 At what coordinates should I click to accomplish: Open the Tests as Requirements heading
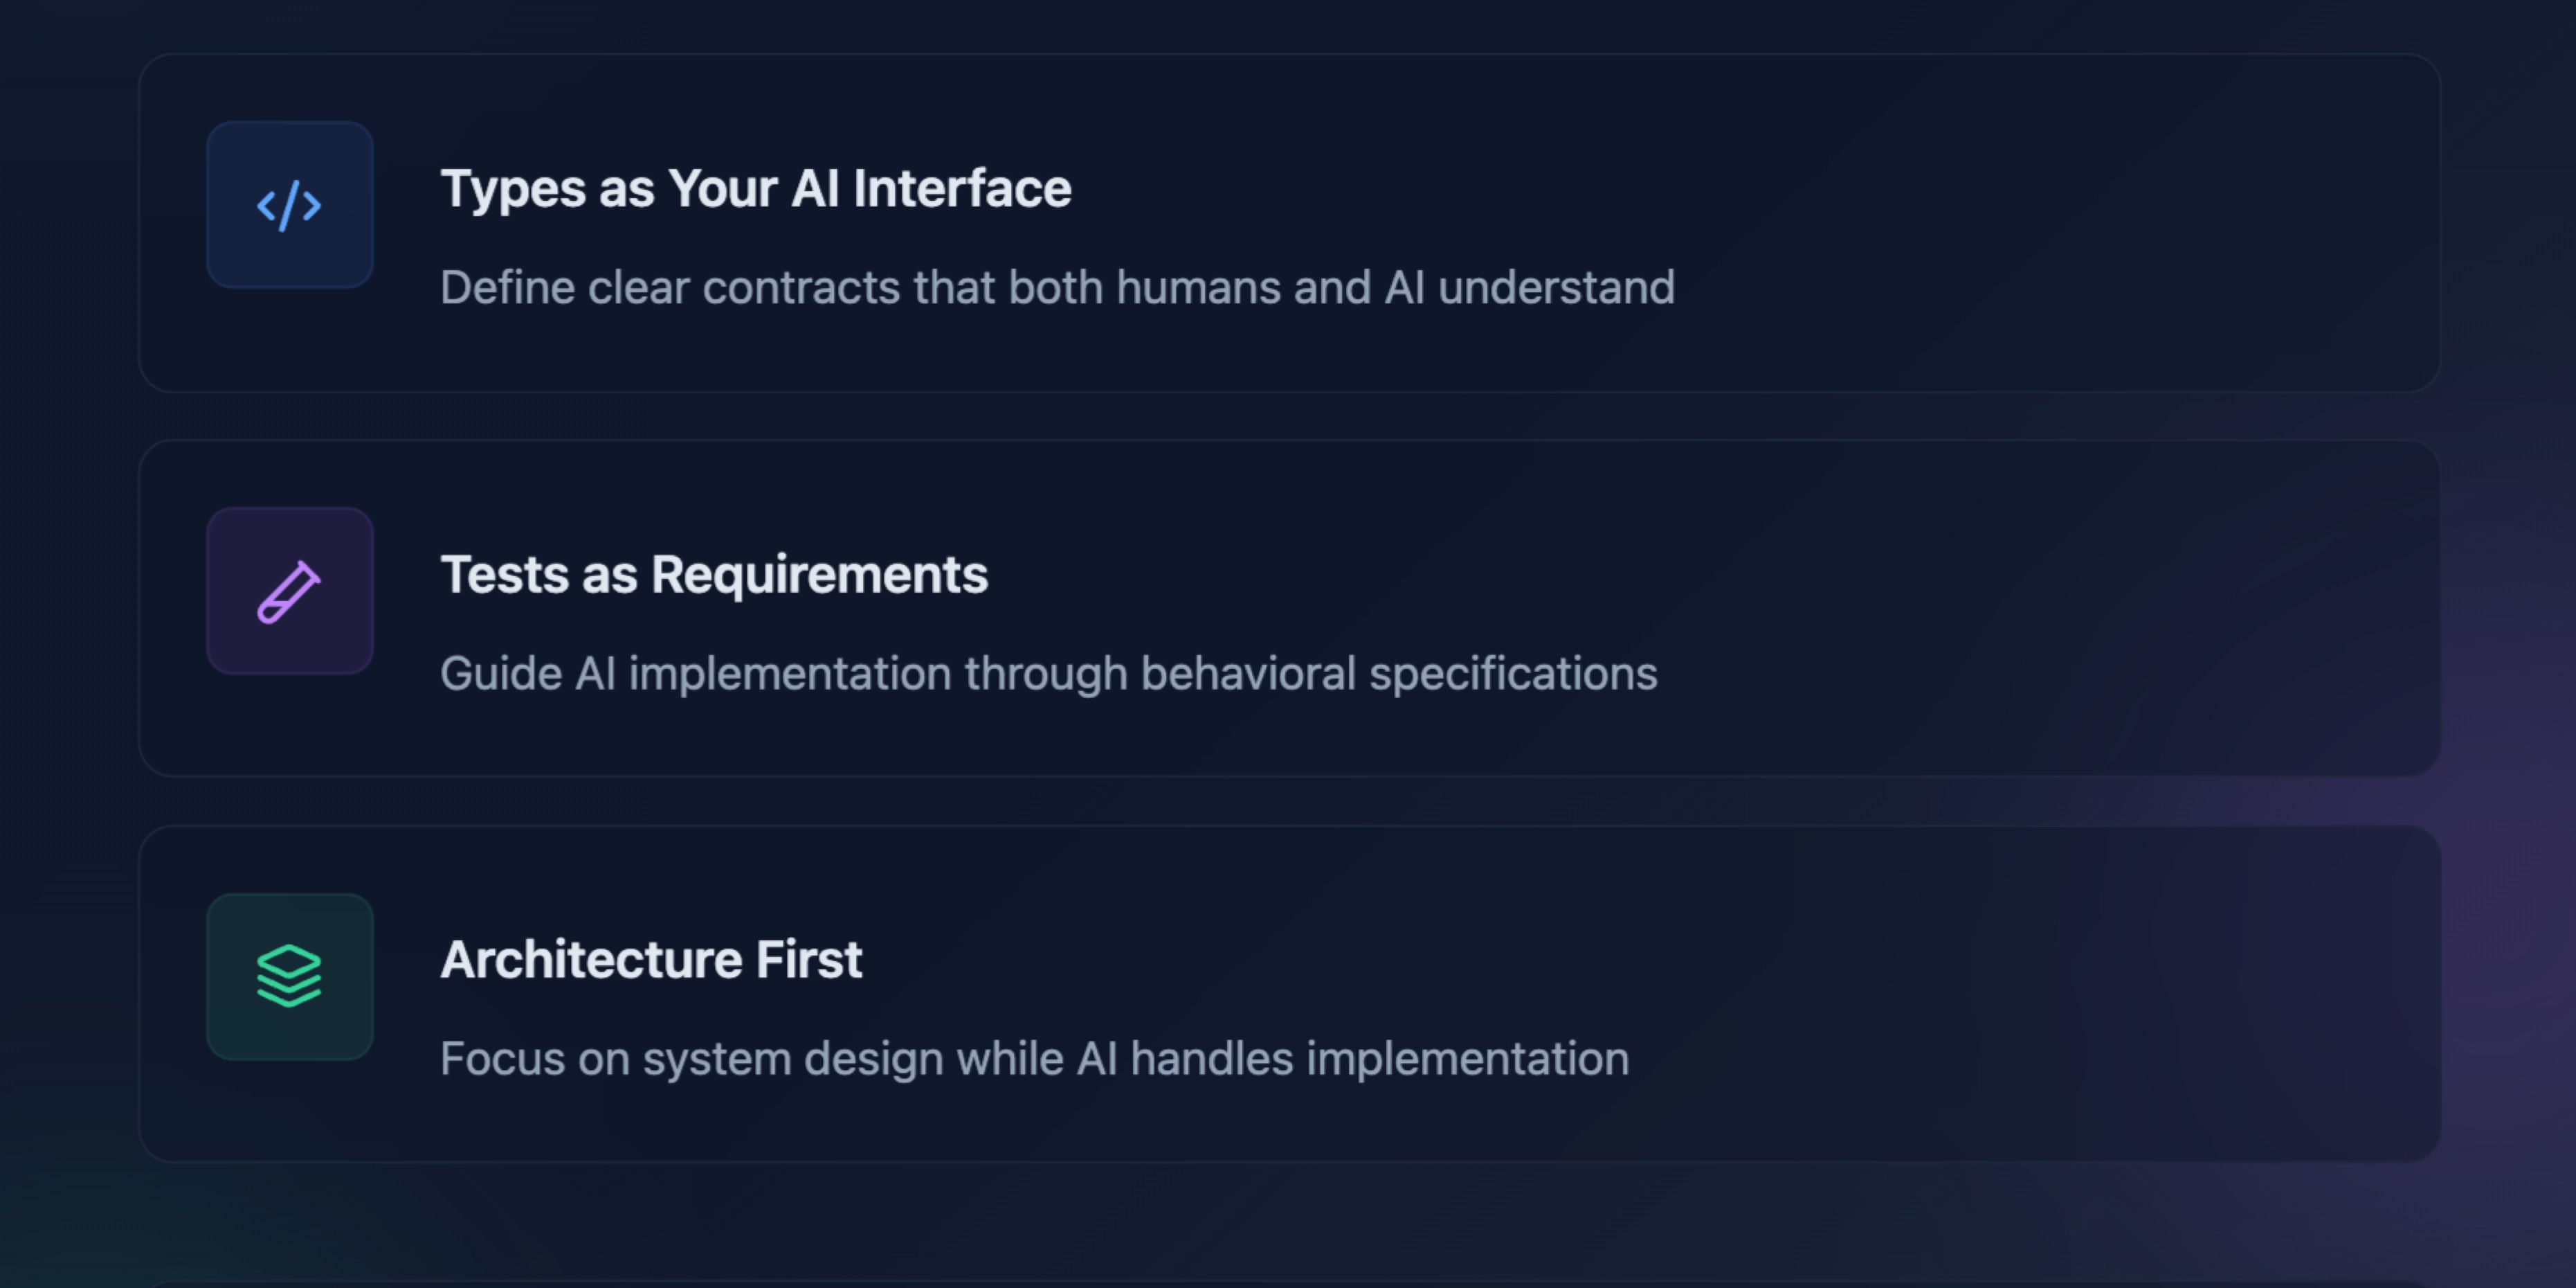click(714, 575)
